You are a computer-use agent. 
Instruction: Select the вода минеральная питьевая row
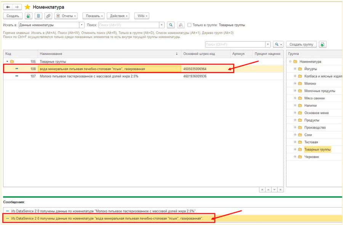point(143,69)
